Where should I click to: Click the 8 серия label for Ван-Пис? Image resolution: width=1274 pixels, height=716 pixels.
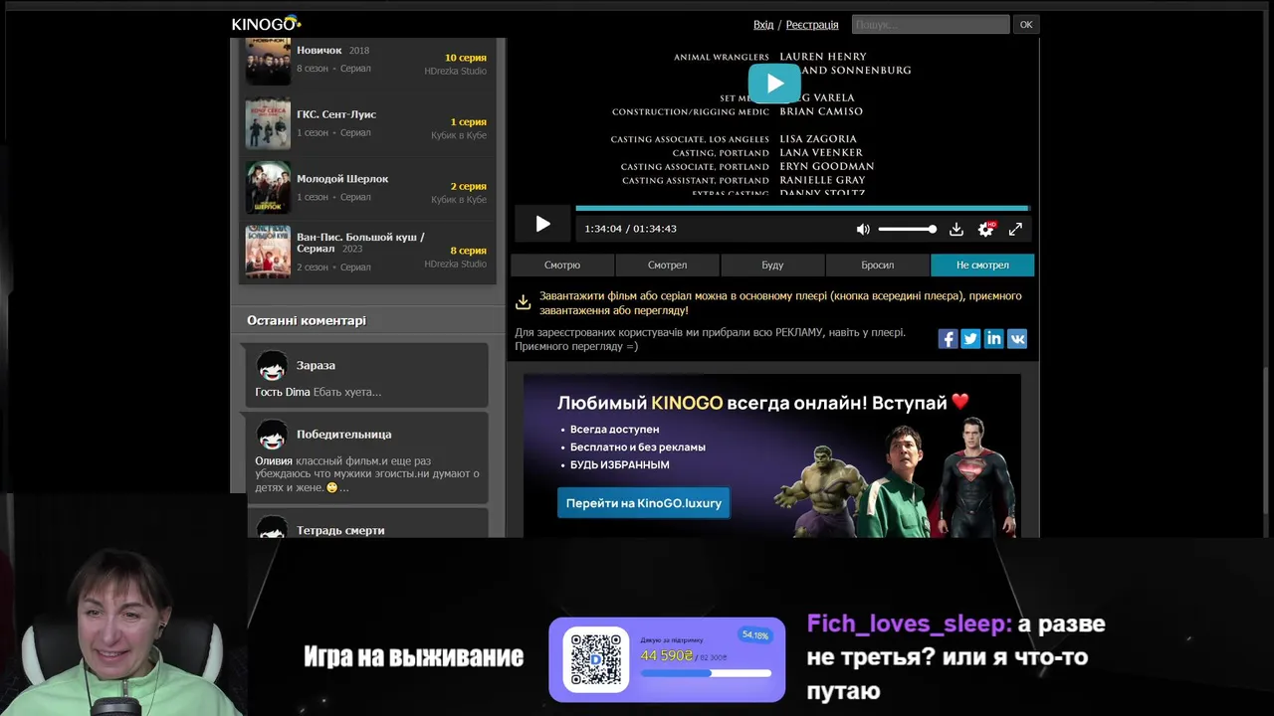pos(469,251)
